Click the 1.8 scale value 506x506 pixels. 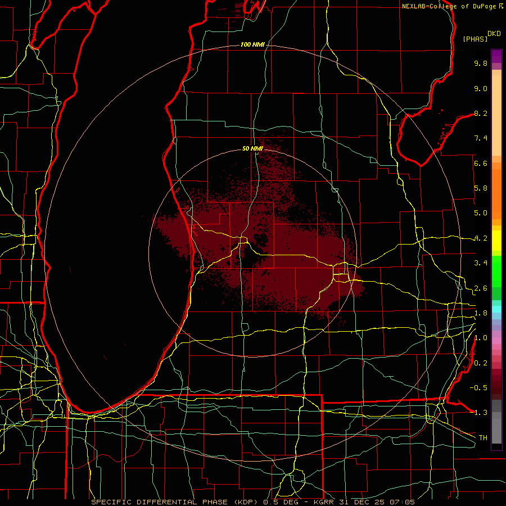coord(481,313)
